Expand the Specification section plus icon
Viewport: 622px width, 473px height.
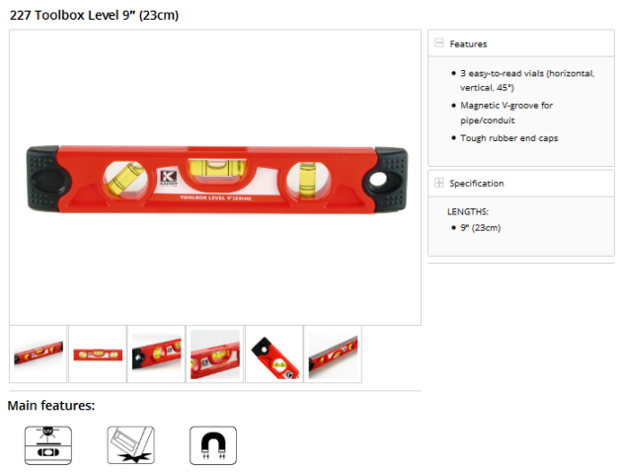[438, 183]
